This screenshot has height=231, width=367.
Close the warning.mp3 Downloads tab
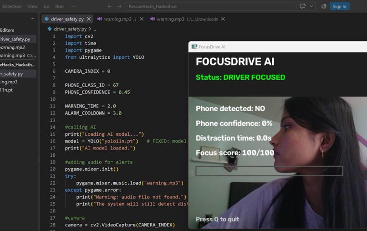pyautogui.click(x=223, y=19)
